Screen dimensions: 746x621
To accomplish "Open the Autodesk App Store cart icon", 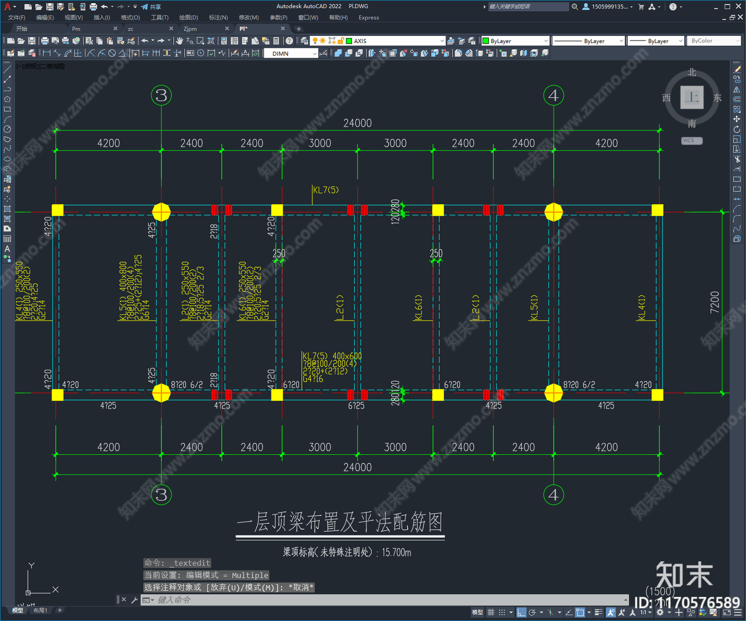I will [x=641, y=7].
